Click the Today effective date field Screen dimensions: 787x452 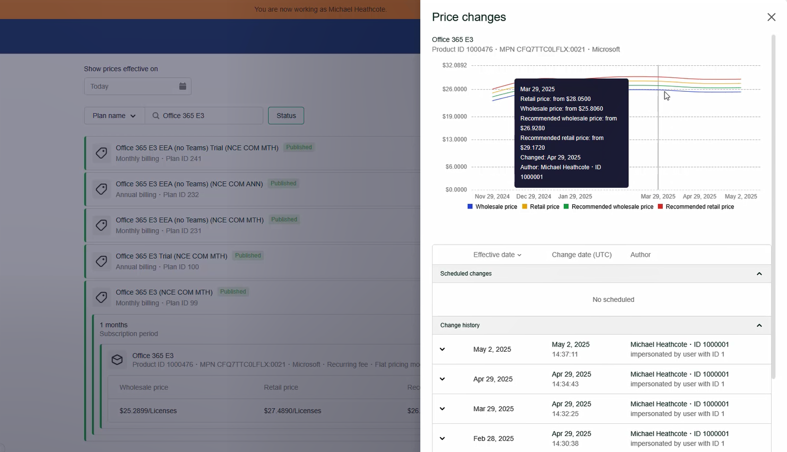137,86
